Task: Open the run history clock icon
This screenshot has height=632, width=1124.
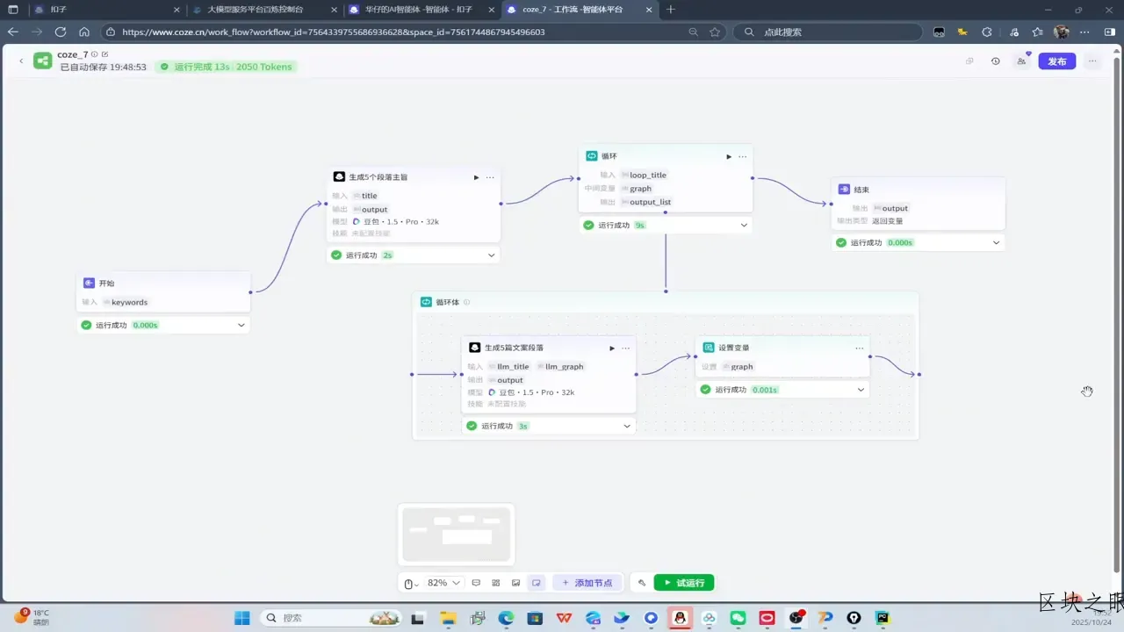Action: pos(995,61)
